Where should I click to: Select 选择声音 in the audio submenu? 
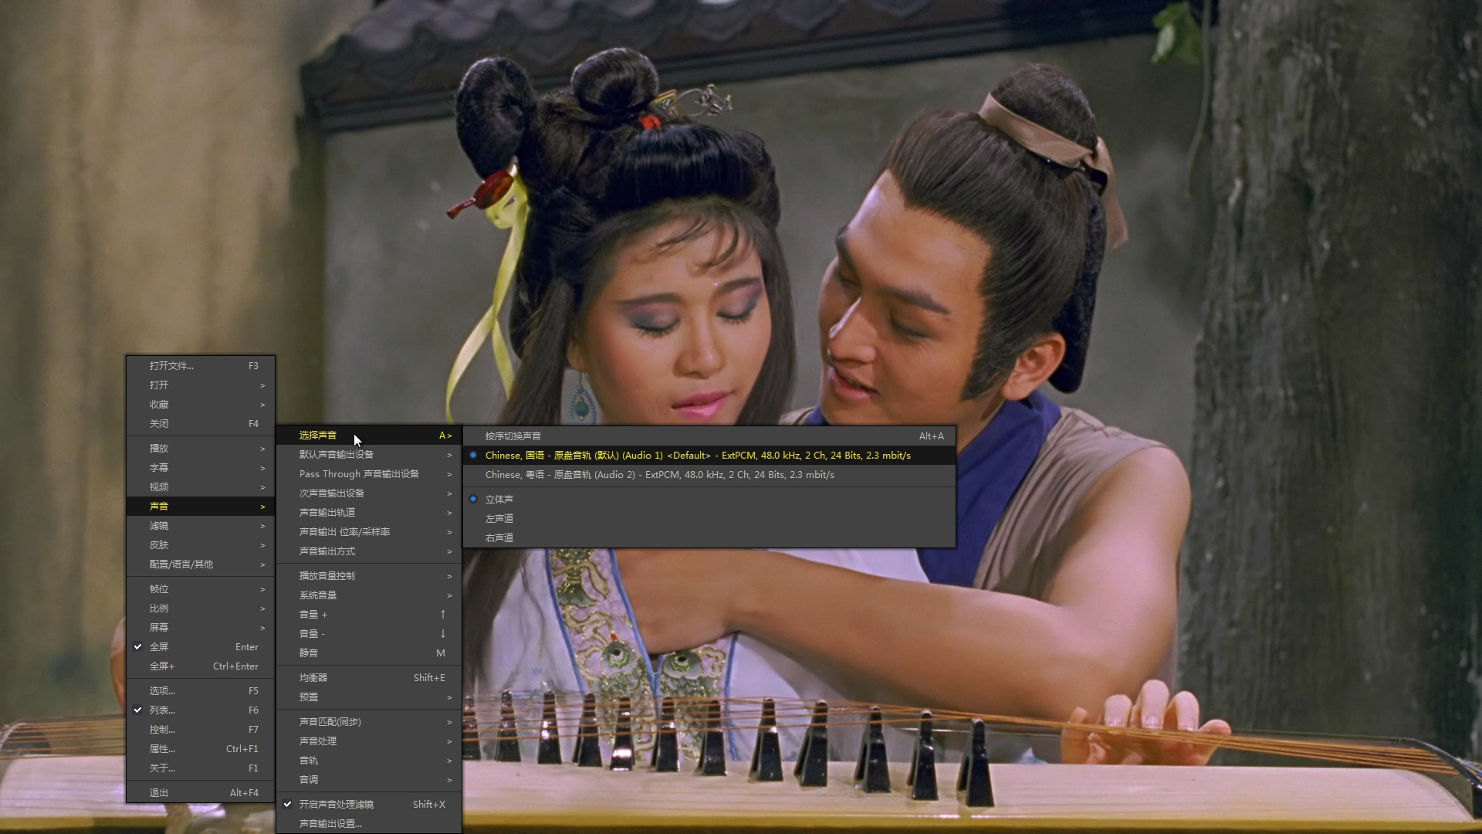tap(369, 436)
